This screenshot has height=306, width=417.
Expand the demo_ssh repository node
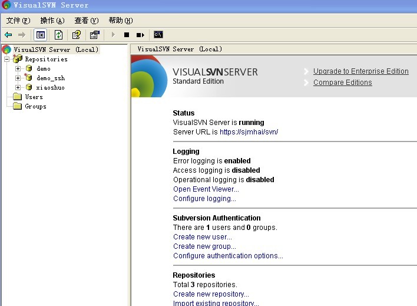(x=18, y=78)
